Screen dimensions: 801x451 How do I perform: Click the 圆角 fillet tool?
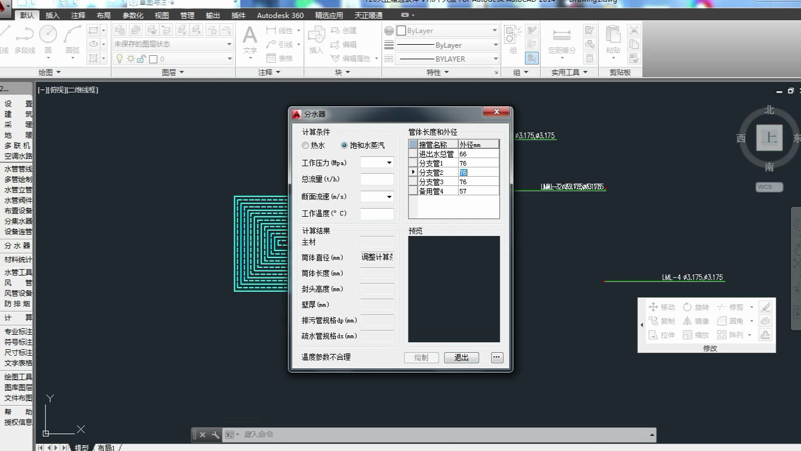tap(730, 321)
